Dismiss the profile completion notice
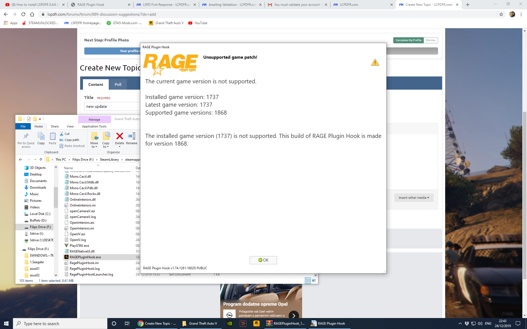The width and height of the screenshot is (527, 329). click(x=431, y=40)
